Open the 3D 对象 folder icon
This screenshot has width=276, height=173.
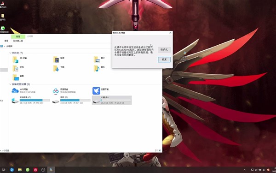coord(15,60)
